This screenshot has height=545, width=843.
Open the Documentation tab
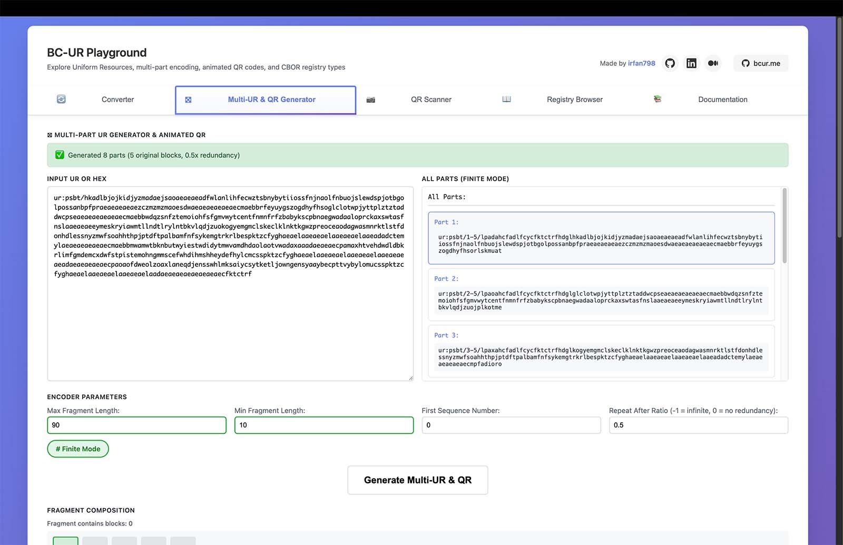click(722, 100)
